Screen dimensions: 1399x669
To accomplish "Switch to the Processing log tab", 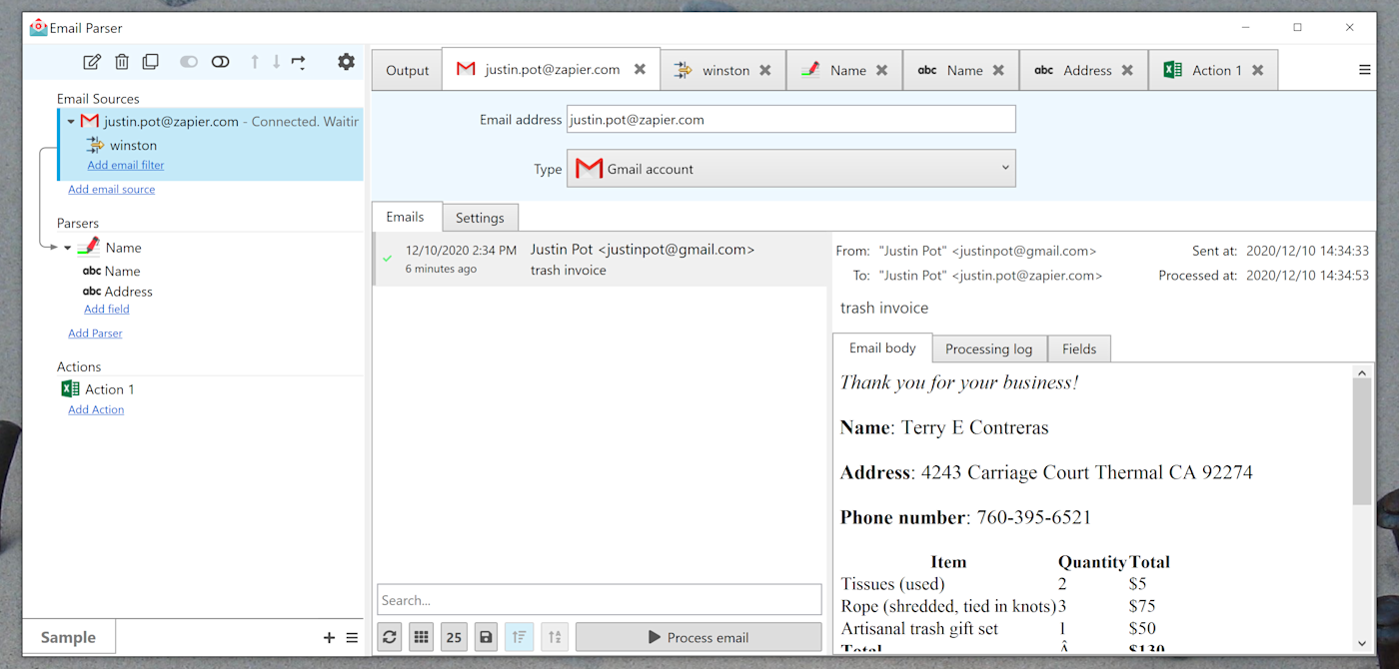I will (x=989, y=348).
